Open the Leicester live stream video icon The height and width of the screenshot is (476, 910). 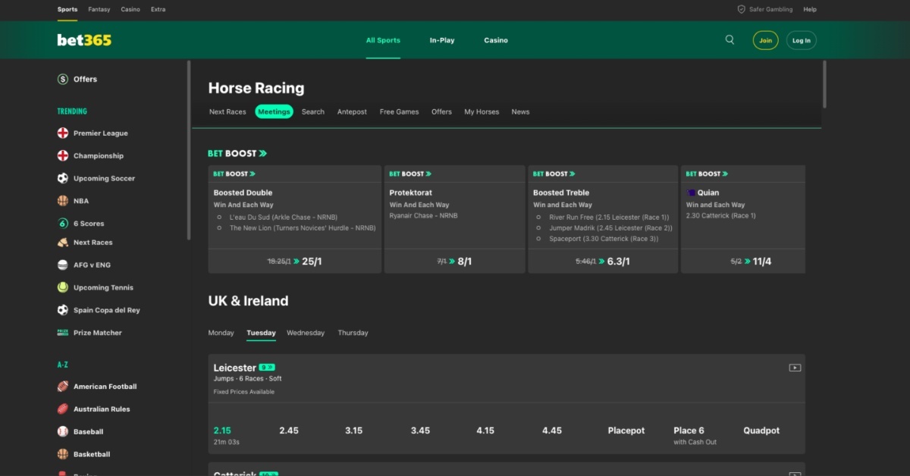coord(794,367)
